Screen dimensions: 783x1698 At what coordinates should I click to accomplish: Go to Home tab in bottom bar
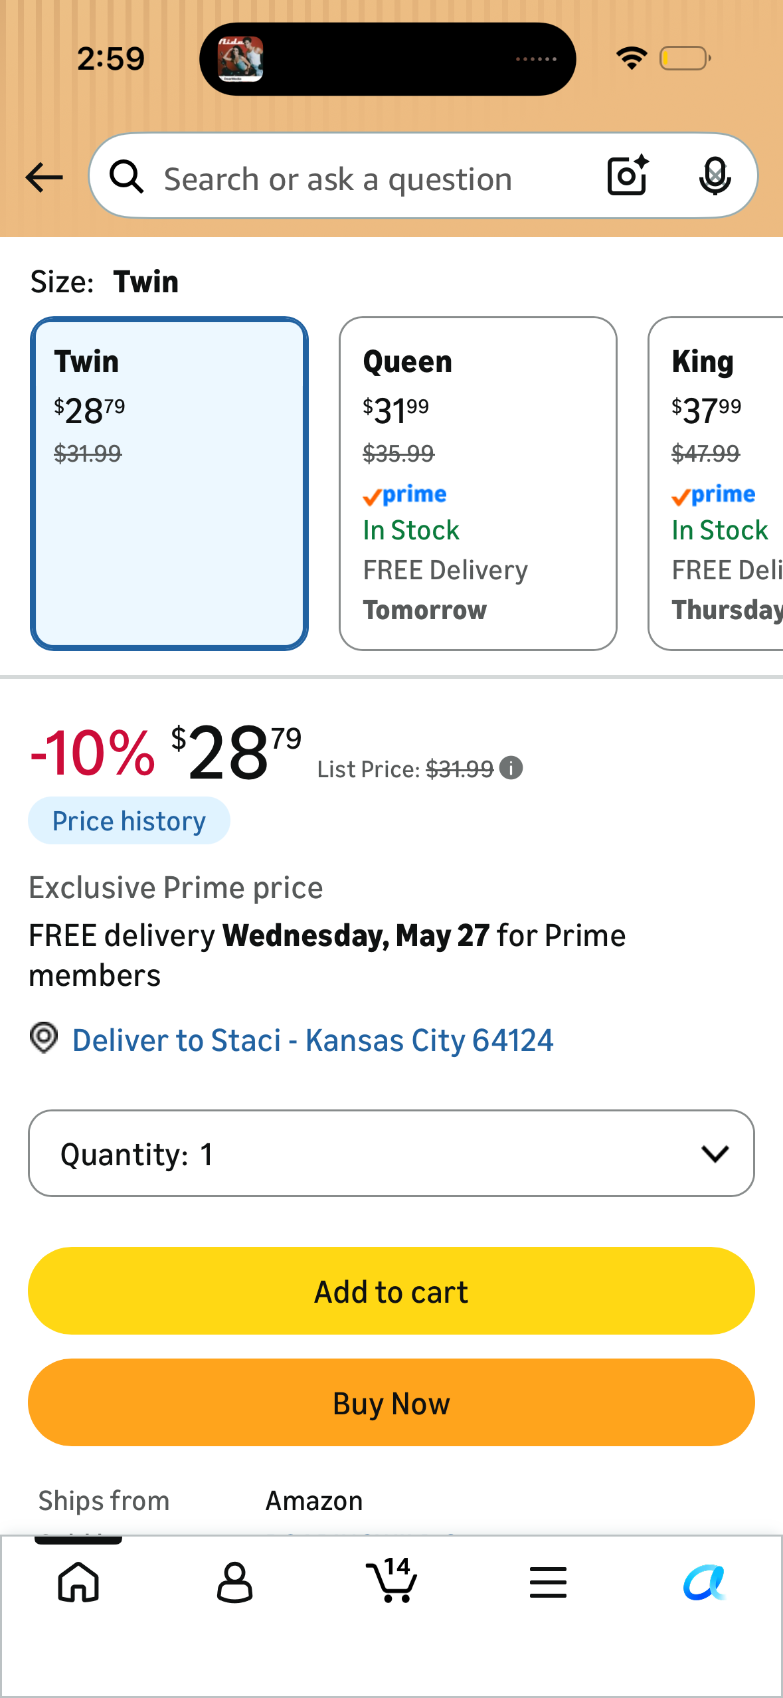pyautogui.click(x=78, y=1582)
